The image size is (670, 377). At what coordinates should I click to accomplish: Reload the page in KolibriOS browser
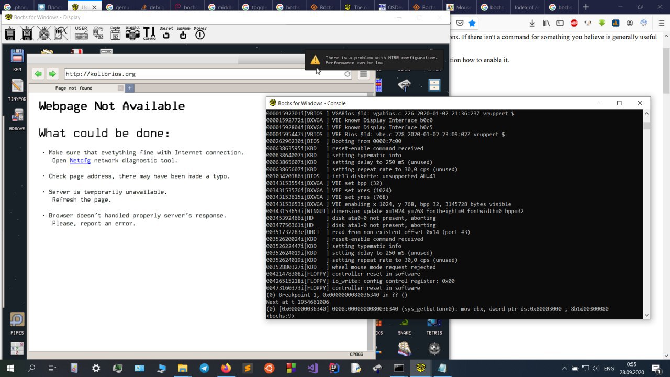click(x=347, y=74)
